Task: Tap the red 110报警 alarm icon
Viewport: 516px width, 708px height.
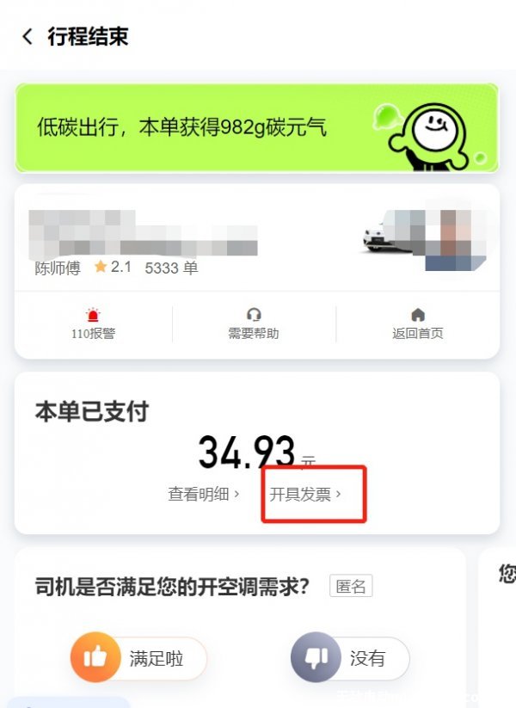Action: (93, 314)
